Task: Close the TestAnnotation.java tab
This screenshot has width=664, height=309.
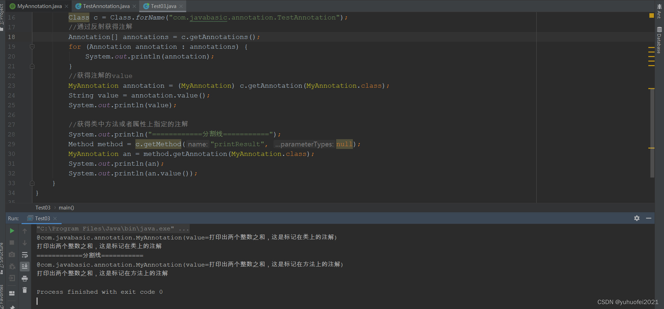Action: point(134,6)
